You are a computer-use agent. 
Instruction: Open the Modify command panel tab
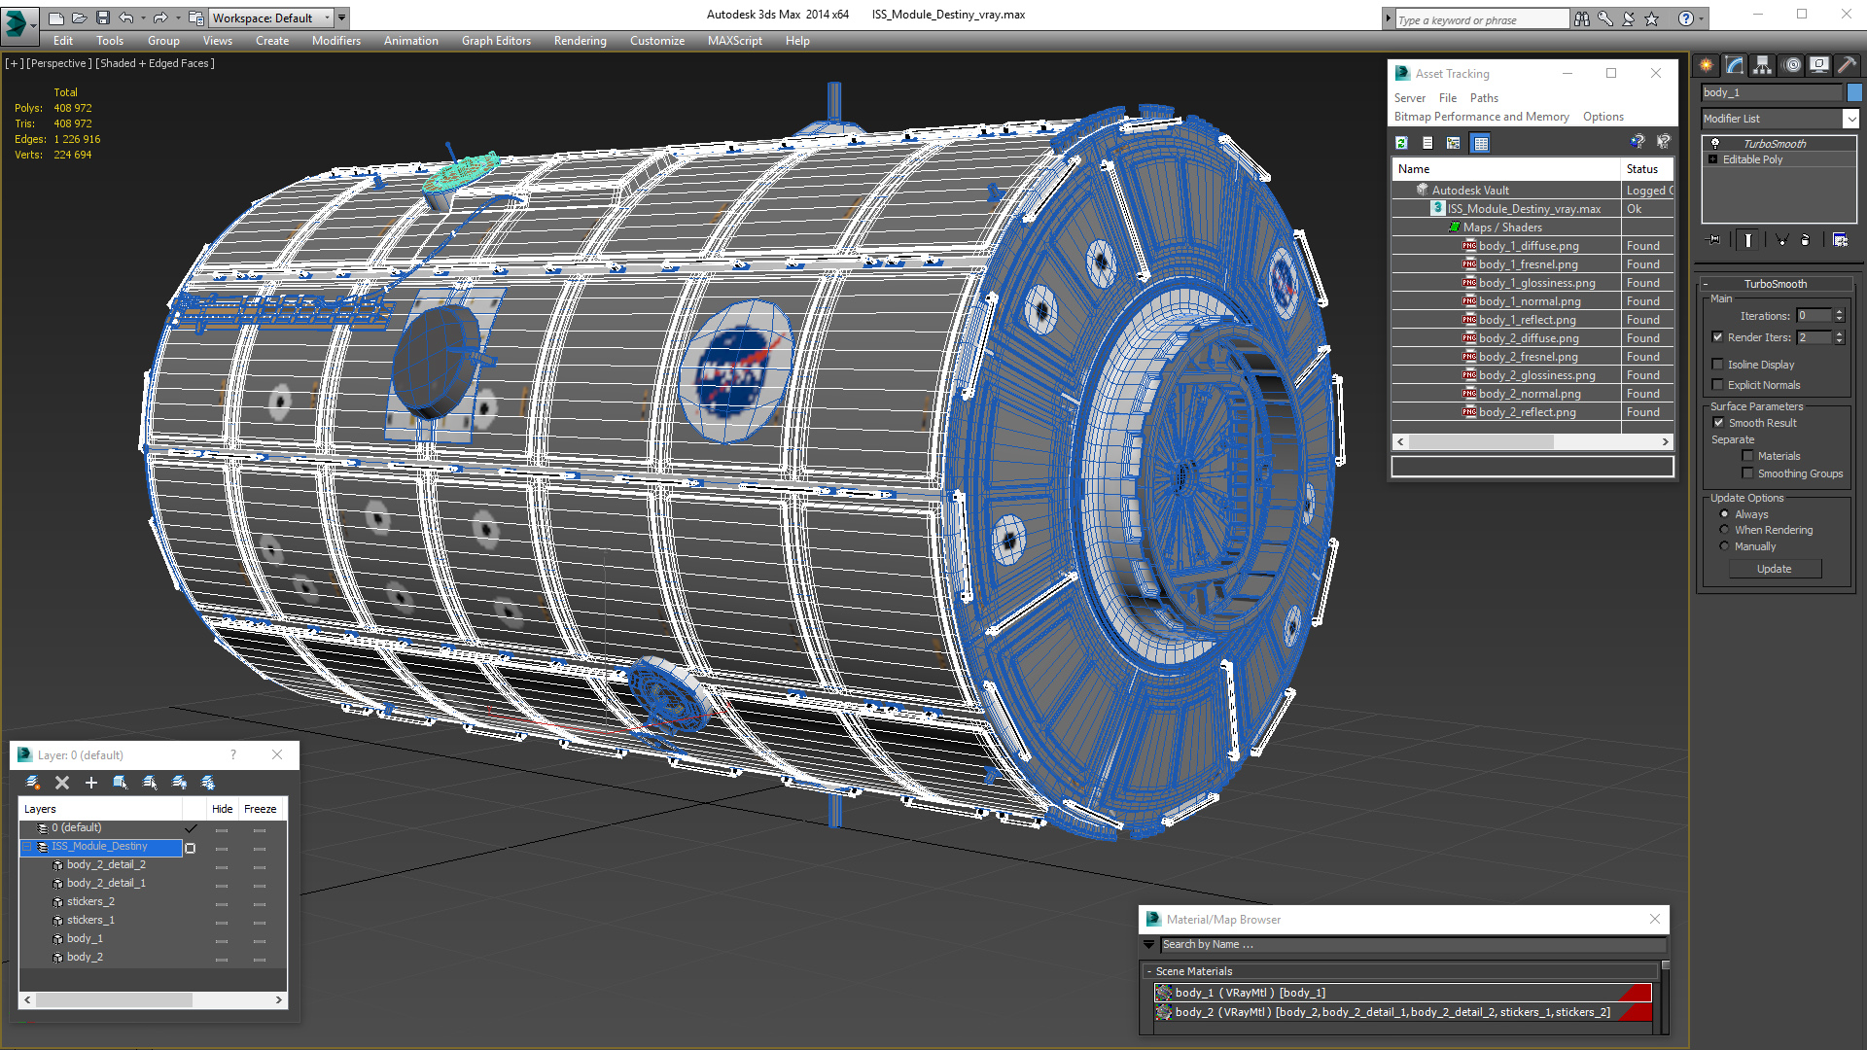[1734, 65]
